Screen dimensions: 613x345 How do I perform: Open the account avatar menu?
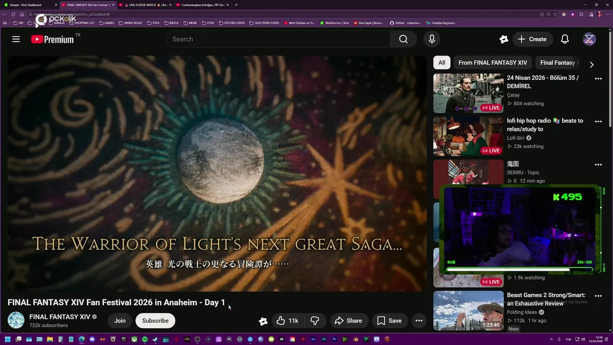[x=589, y=39]
